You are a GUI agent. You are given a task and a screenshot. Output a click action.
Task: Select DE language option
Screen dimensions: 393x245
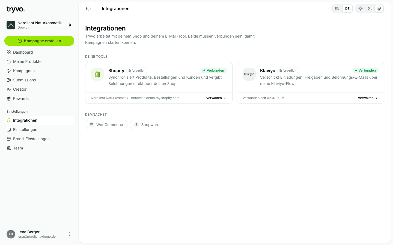tap(347, 9)
